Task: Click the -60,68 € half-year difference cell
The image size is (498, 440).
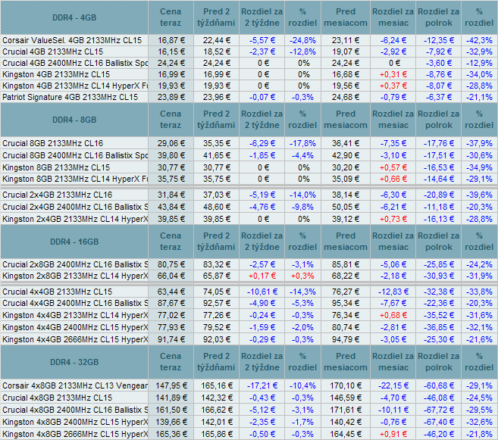Action: 439,385
